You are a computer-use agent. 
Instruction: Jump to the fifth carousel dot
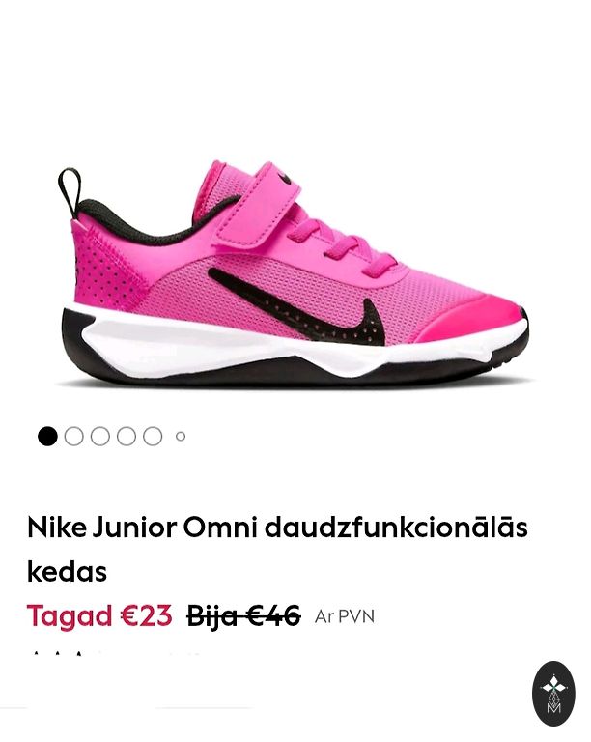pyautogui.click(x=153, y=437)
